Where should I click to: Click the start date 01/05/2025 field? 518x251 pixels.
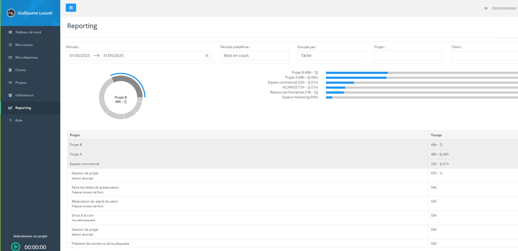tap(80, 56)
